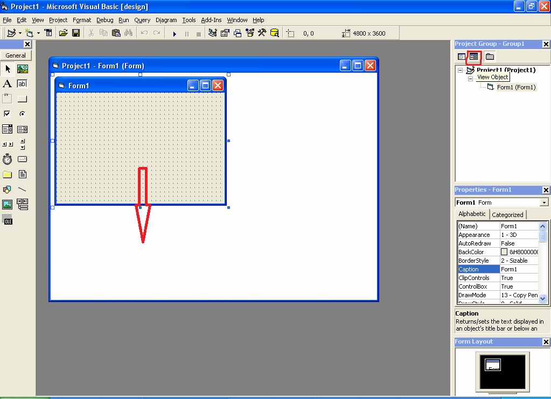Image resolution: width=551 pixels, height=399 pixels.
Task: Click View Object in Project Explorer
Action: click(473, 57)
